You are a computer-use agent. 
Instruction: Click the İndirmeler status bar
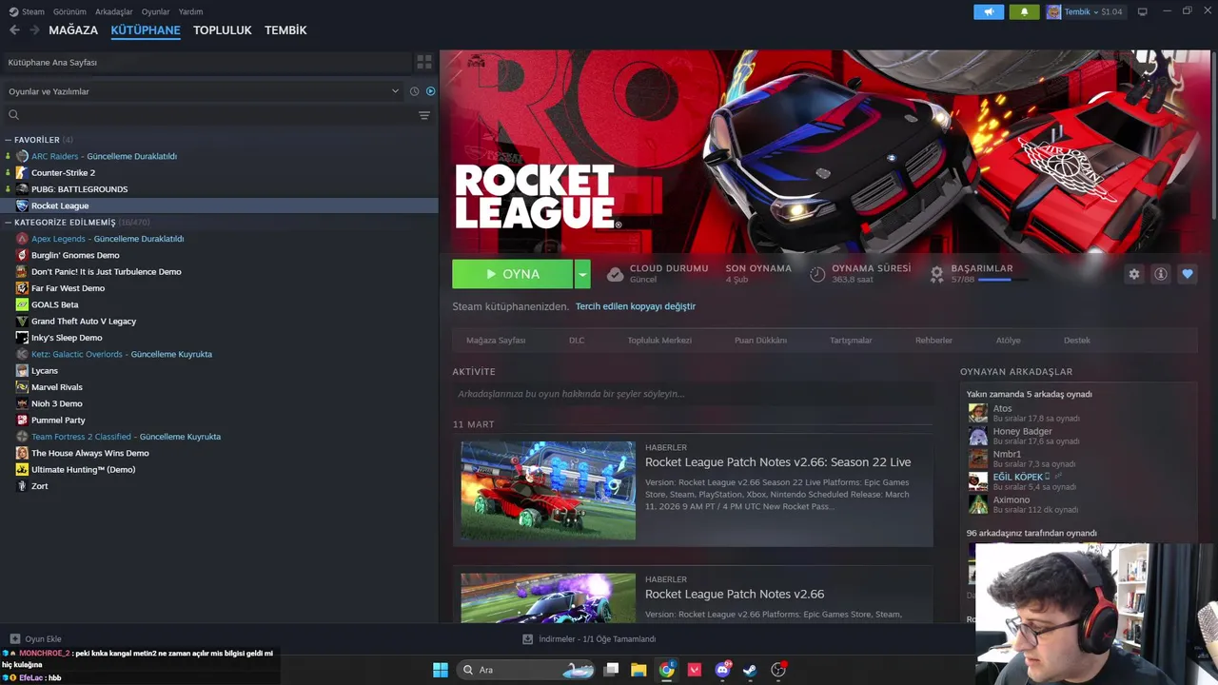click(x=589, y=639)
